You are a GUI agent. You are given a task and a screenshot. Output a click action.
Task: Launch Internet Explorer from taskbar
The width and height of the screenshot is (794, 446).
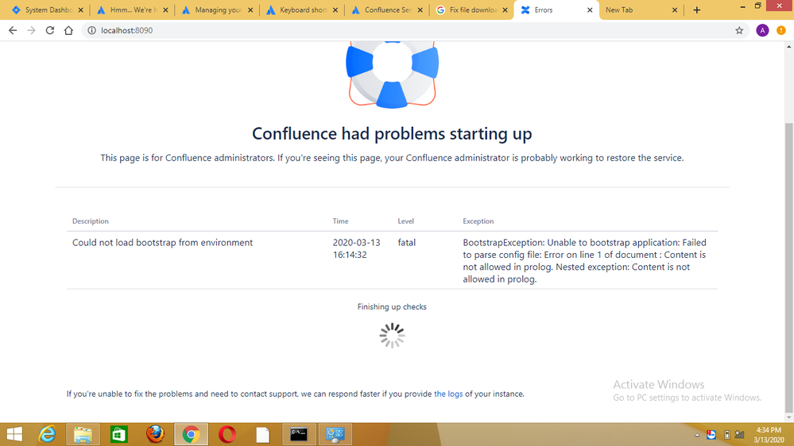47,434
